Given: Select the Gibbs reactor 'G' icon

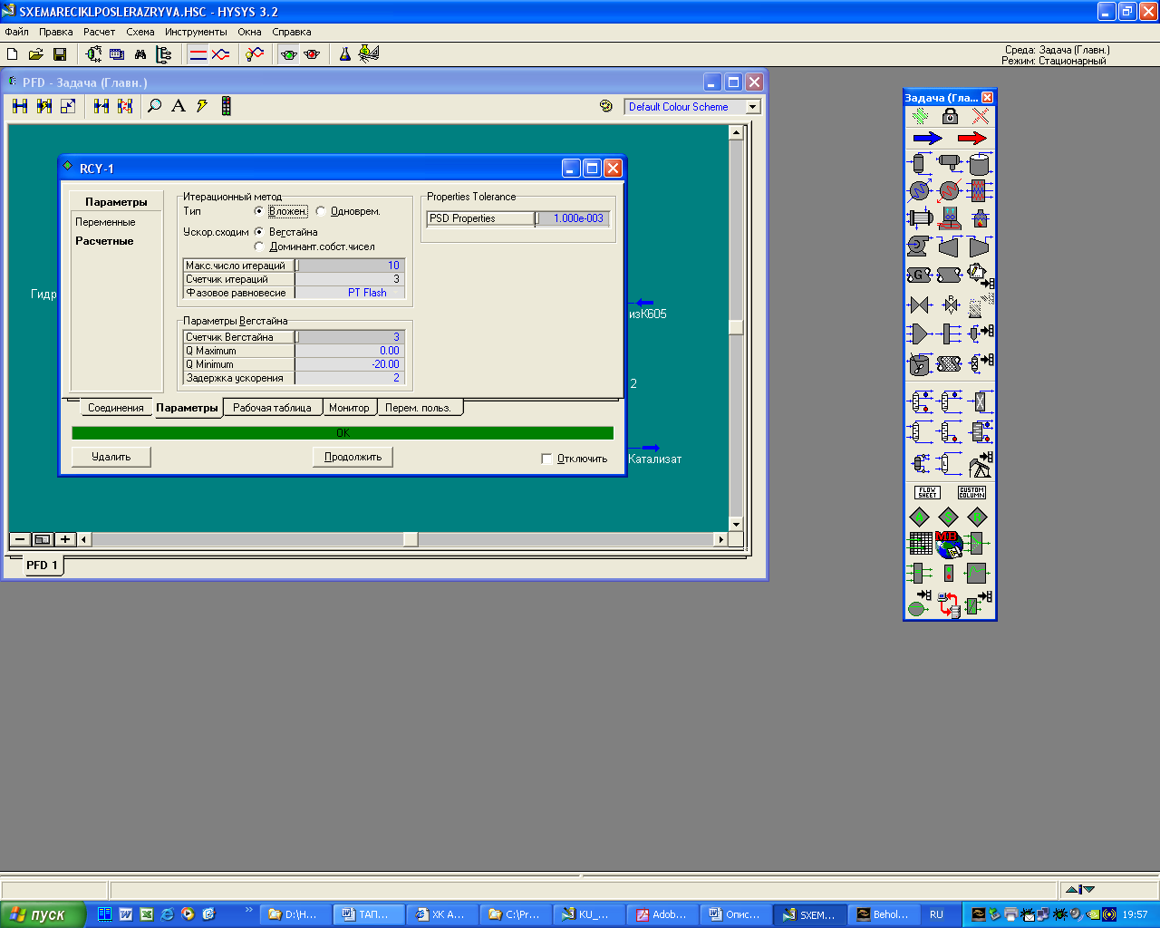Looking at the screenshot, I should coord(919,275).
